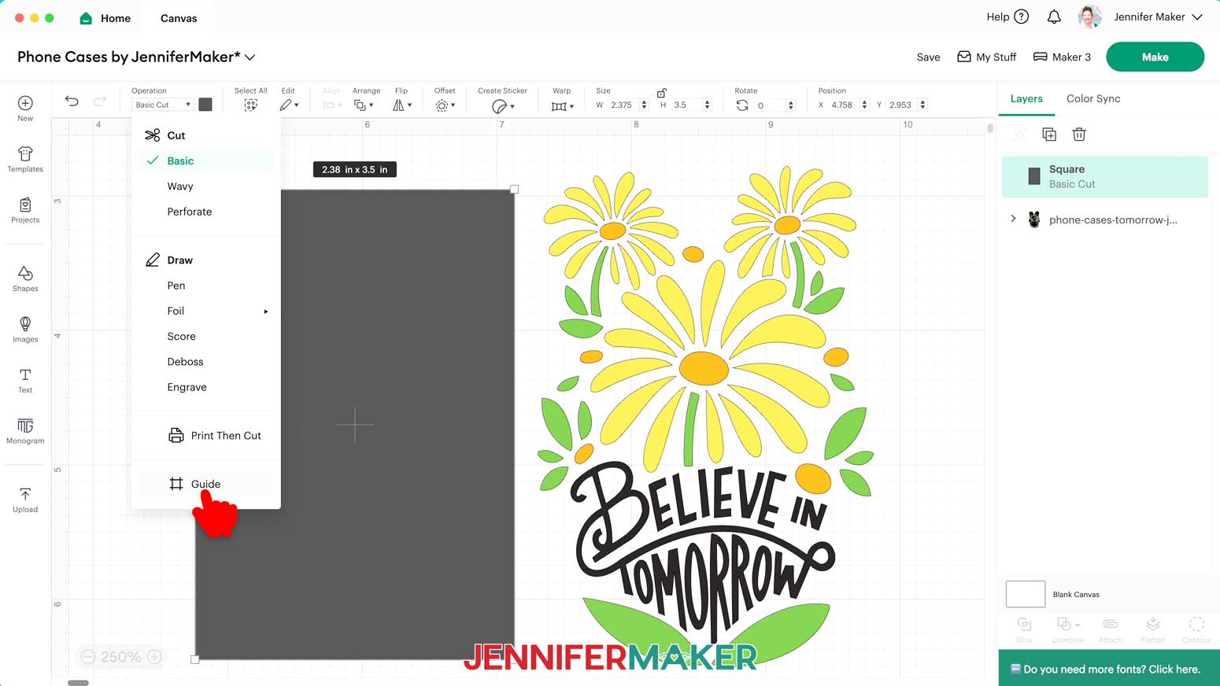Click the Jennifer Maker profile avatar

[1090, 17]
